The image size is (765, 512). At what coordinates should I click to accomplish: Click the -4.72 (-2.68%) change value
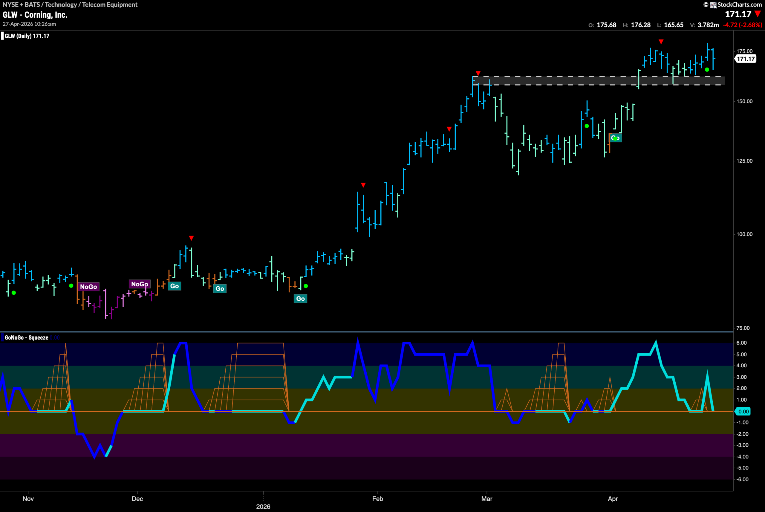743,25
